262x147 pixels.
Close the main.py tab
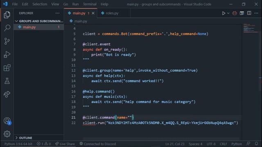coord(93,13)
